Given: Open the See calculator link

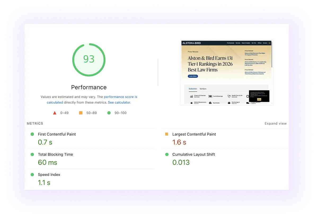Looking at the screenshot, I should [119, 102].
